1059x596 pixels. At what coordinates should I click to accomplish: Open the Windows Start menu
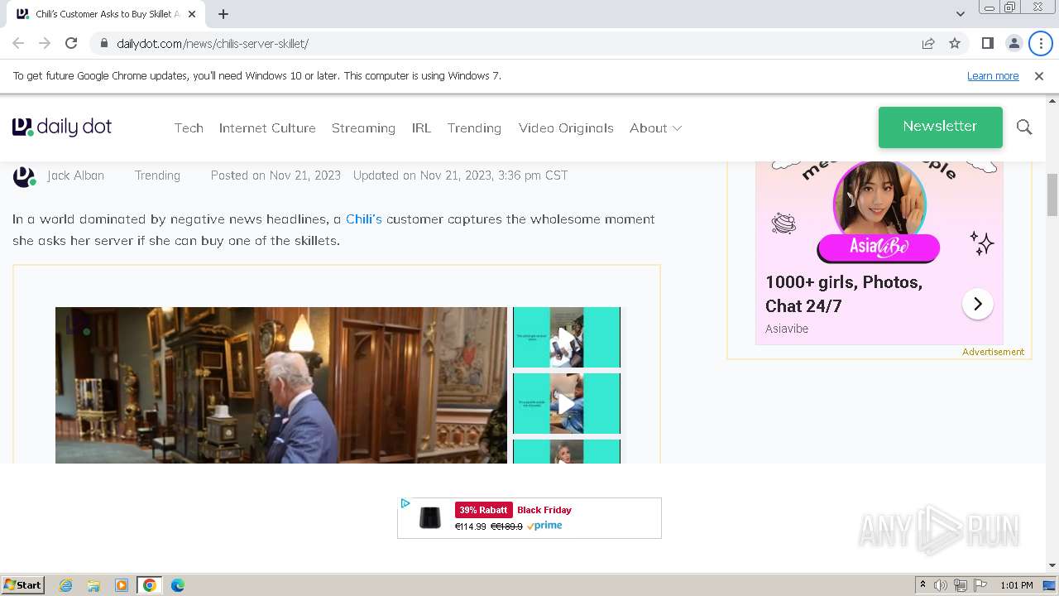(x=23, y=585)
